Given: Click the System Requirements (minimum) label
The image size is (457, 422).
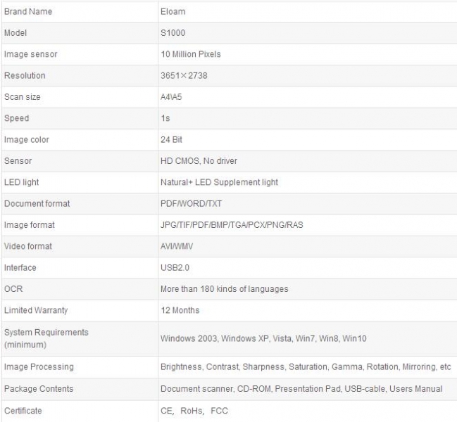Looking at the screenshot, I should pos(46,338).
